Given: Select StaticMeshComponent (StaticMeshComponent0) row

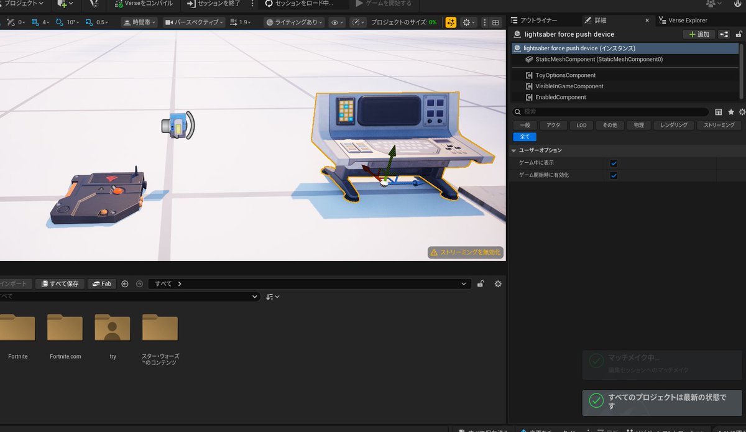Looking at the screenshot, I should (625, 60).
